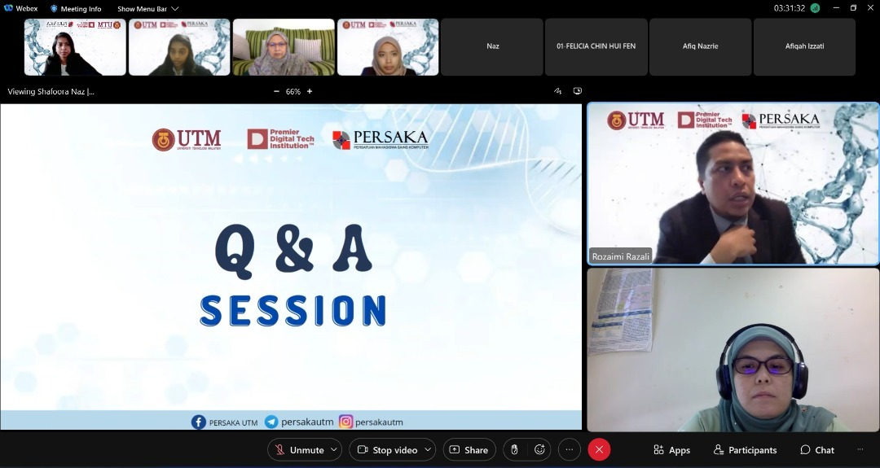Restore down the Webex window
Screen dimensions: 880x468
pos(853,8)
